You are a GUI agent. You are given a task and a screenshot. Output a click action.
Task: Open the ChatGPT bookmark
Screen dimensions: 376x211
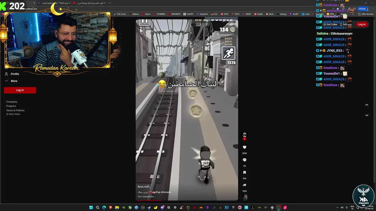[188, 14]
